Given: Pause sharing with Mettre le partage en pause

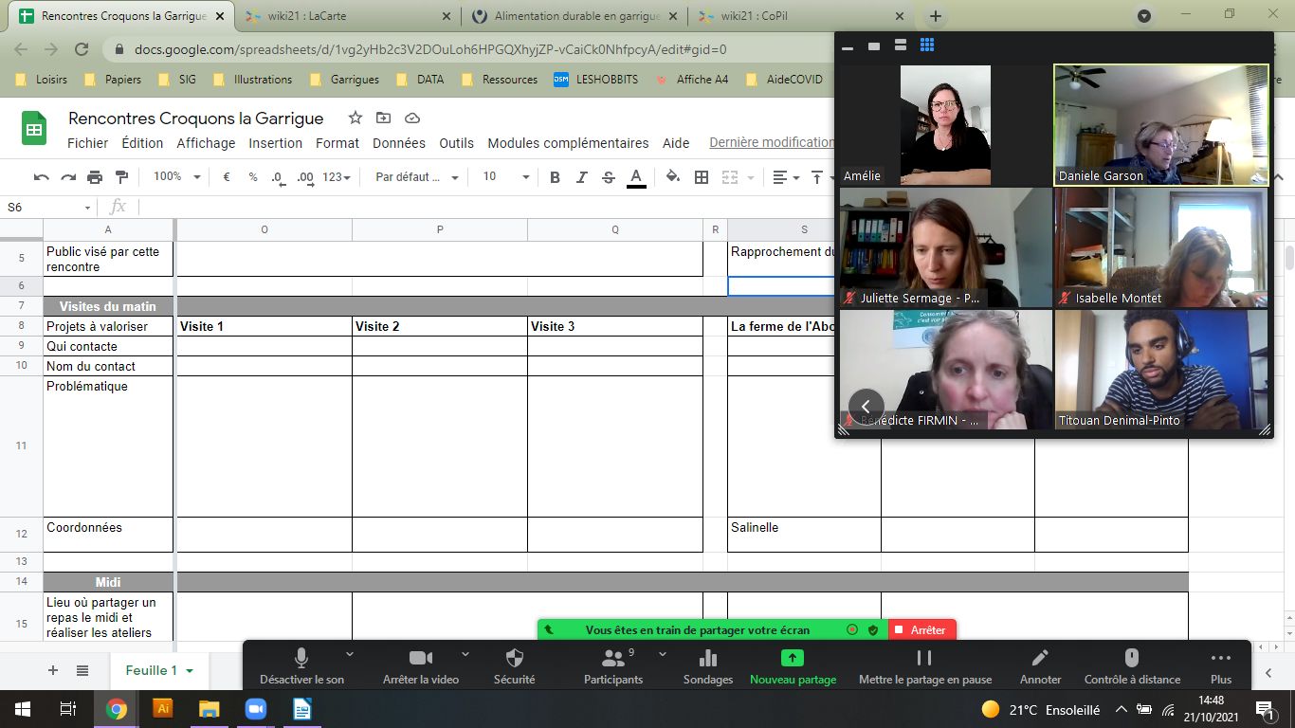Looking at the screenshot, I should 925,666.
